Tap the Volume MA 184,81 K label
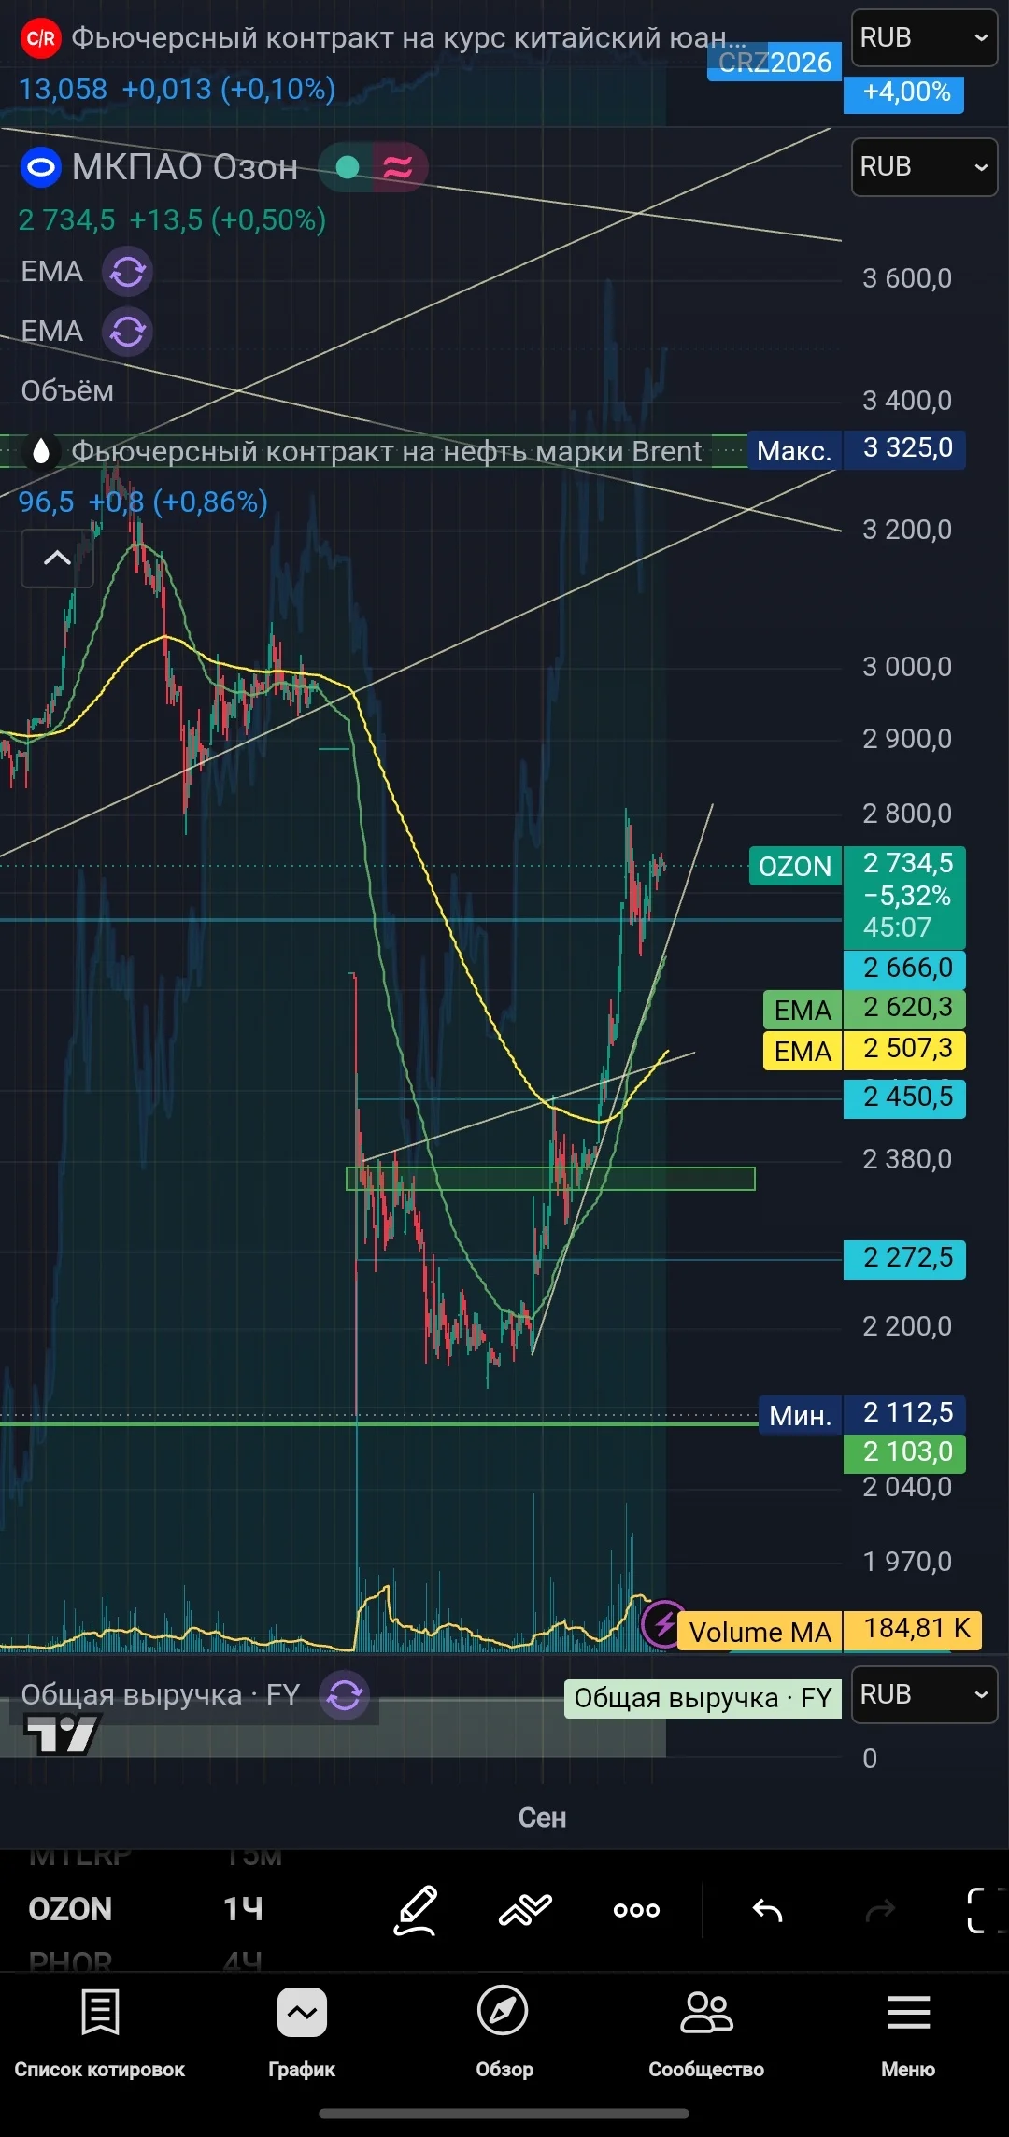Viewport: 1009px width, 2137px height. pos(830,1631)
